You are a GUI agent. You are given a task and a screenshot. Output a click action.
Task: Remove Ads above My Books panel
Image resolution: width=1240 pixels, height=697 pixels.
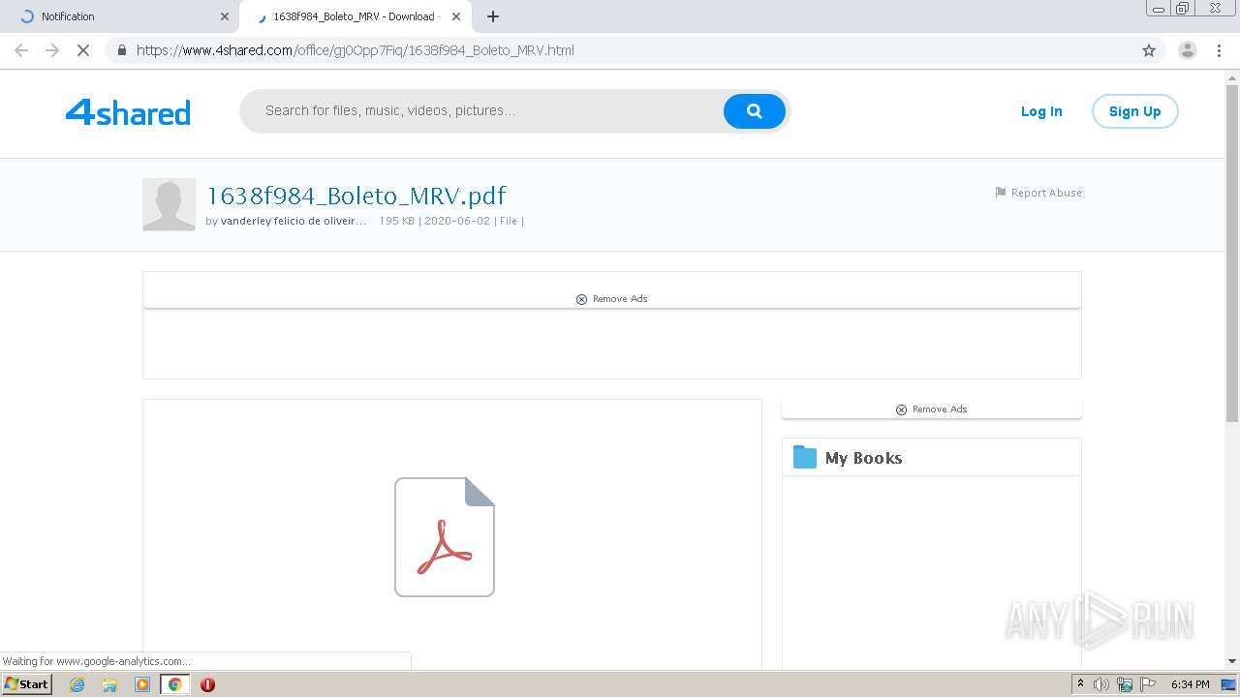(931, 409)
